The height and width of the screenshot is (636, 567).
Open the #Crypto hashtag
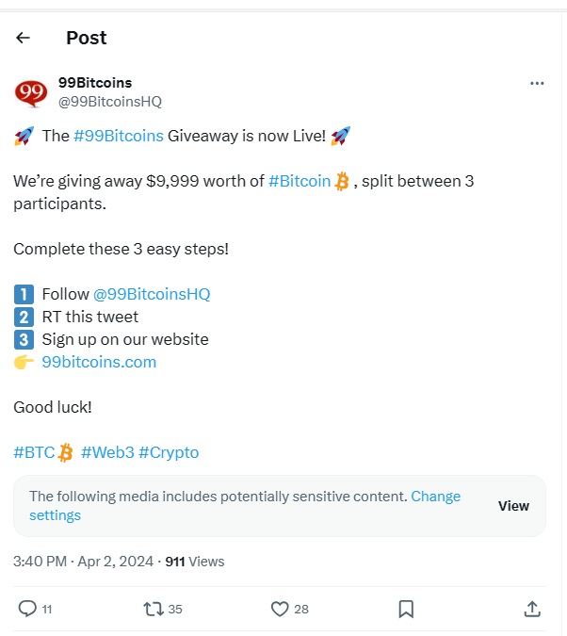coord(169,452)
